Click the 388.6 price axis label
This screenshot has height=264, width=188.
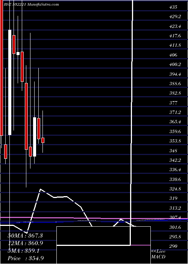pos(176,83)
